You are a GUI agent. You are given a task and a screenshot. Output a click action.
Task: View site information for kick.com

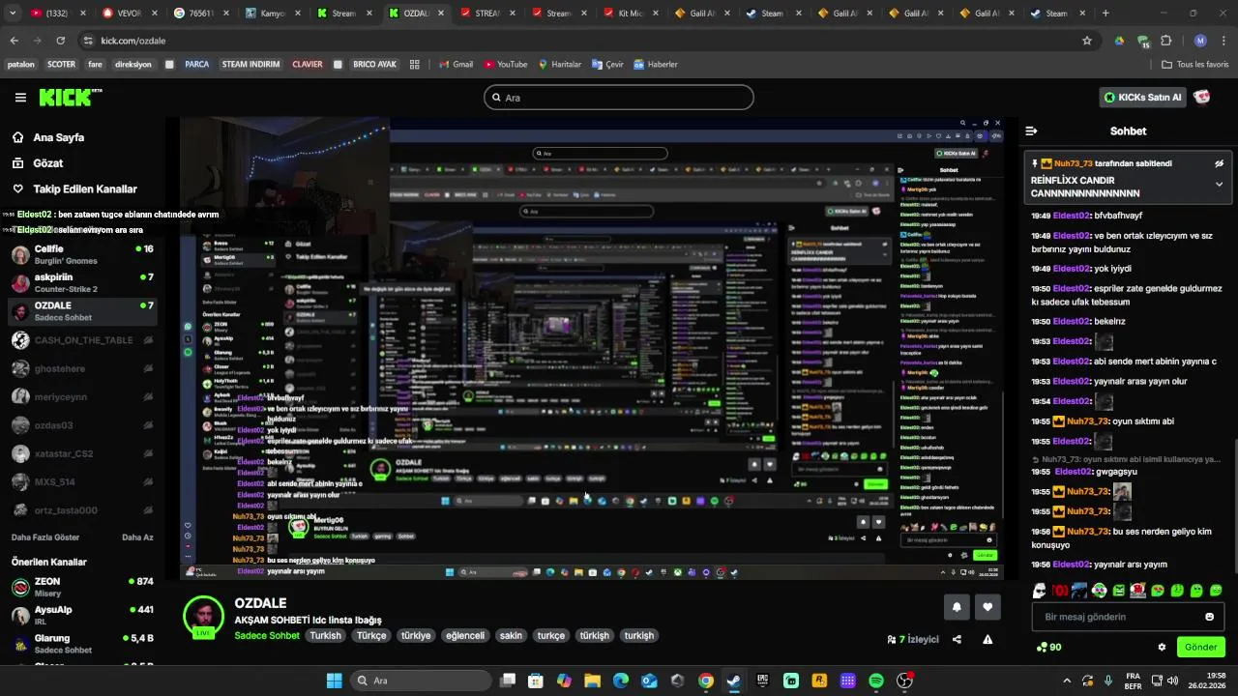(x=88, y=41)
